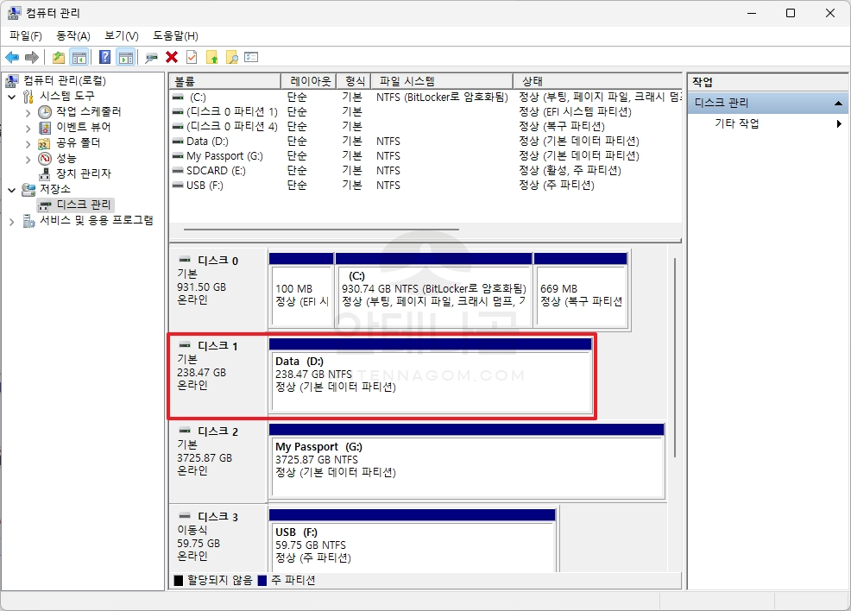The image size is (851, 611).
Task: Click the folder with magnifier icon in toolbar
Action: coord(231,57)
